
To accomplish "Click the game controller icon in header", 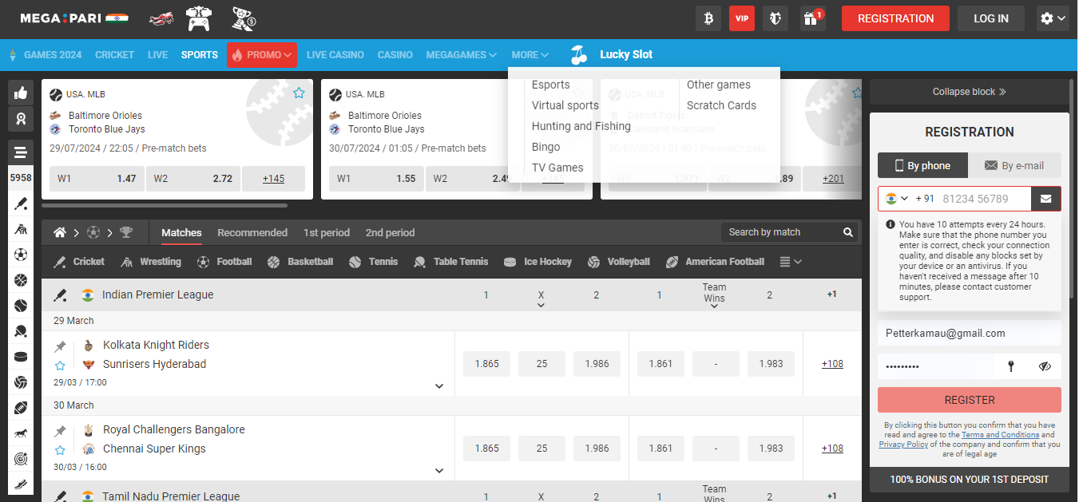I will (199, 18).
